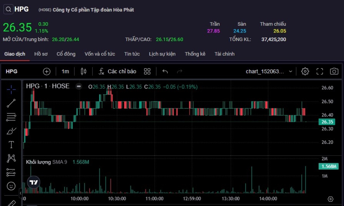Select the trend line drawing tool
The height and width of the screenshot is (206, 344).
pos(11,103)
